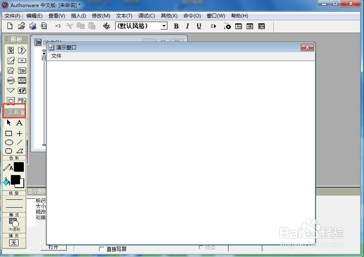Click the Cut scissors icon
This screenshot has width=364, height=257.
[x=69, y=26]
